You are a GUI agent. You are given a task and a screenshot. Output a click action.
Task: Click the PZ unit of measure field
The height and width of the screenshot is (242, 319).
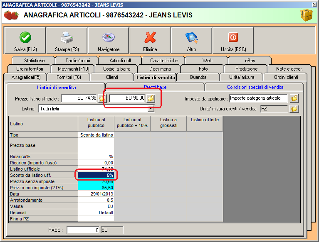point(274,109)
